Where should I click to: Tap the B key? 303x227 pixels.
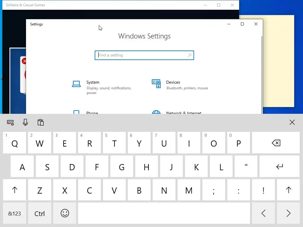[139, 190]
